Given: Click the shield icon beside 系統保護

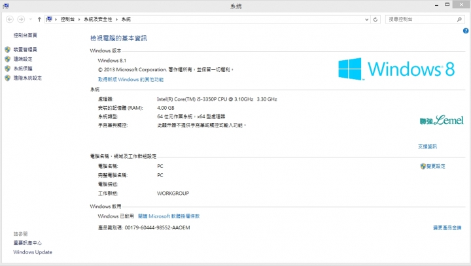Looking at the screenshot, I should (7, 69).
